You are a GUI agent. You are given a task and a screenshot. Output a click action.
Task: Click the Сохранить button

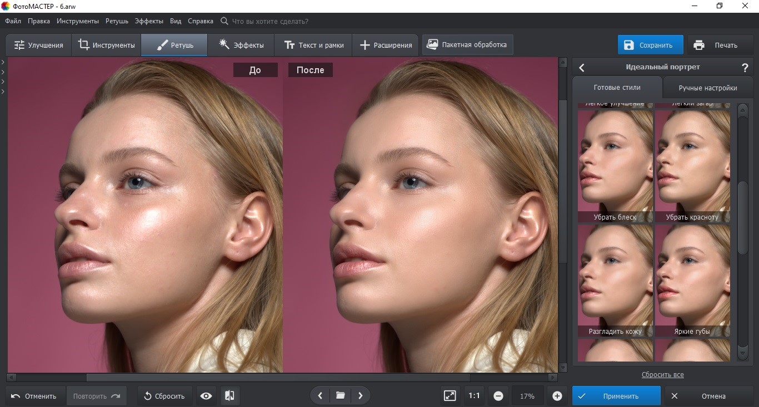(651, 45)
